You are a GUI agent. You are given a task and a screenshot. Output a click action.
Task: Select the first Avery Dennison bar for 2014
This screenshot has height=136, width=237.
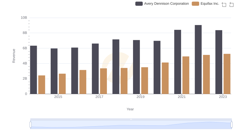pyautogui.click(x=33, y=70)
